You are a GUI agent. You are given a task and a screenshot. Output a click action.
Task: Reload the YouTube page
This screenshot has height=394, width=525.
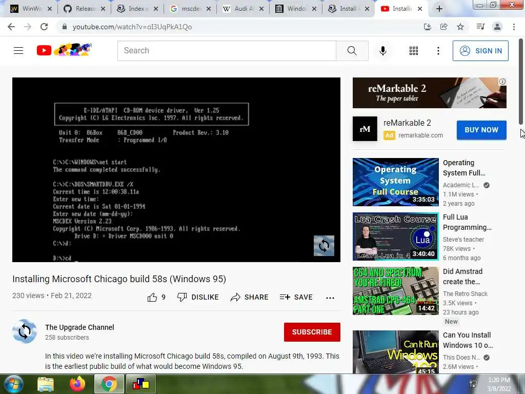point(44,27)
